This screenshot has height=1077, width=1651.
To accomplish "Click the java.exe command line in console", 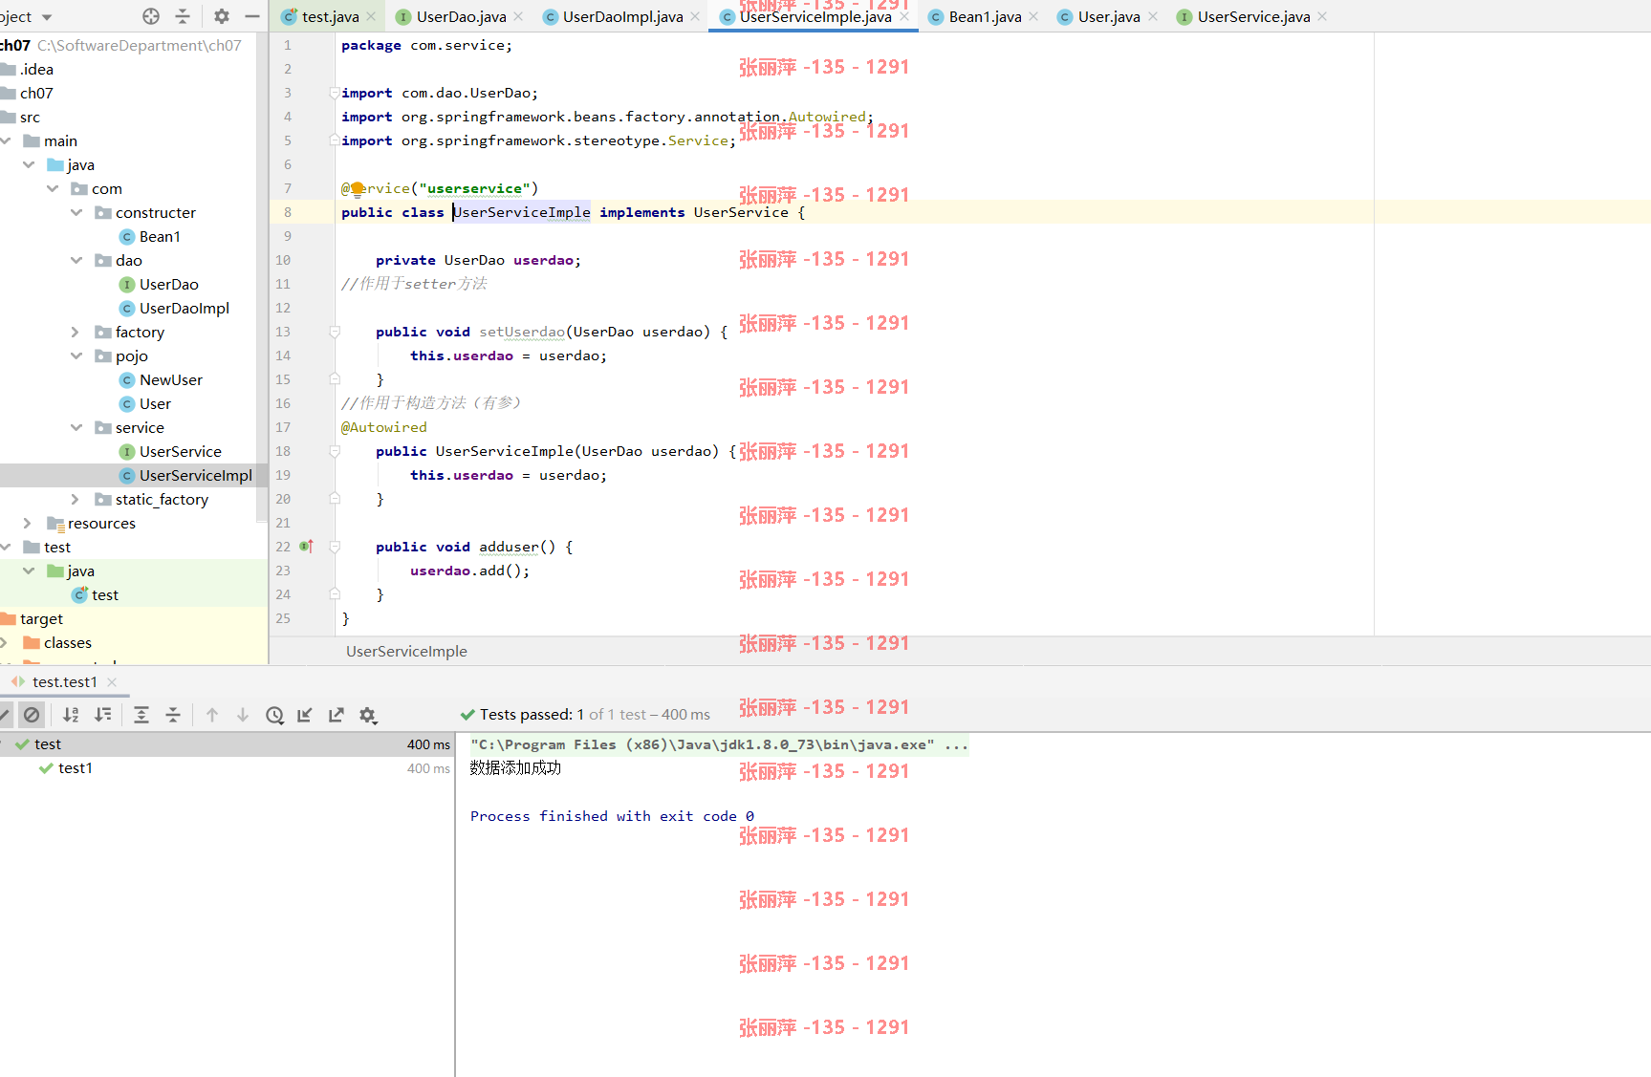I will 719,744.
